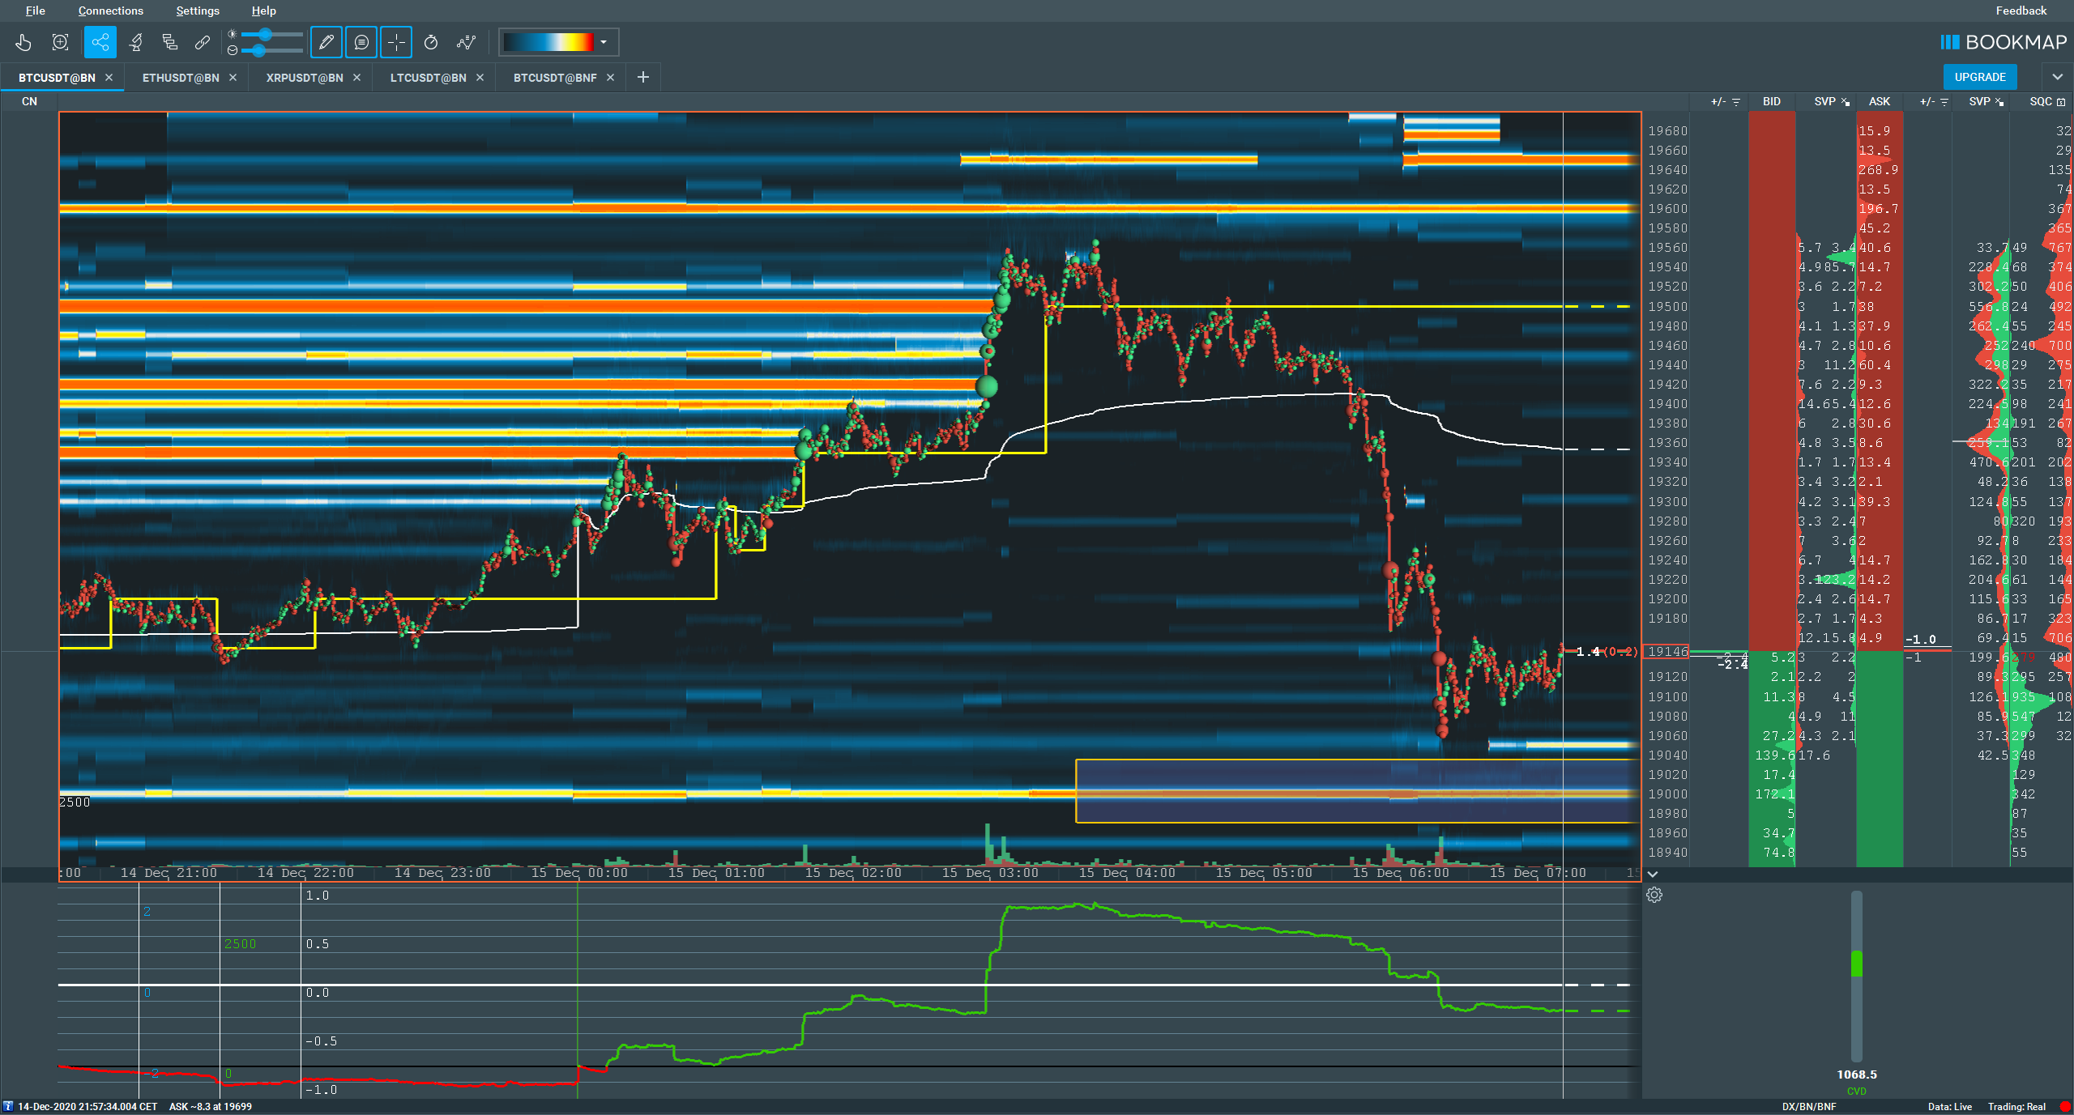This screenshot has width=2074, height=1115.
Task: Click the Trading: Real red indicator
Action: click(2065, 1107)
